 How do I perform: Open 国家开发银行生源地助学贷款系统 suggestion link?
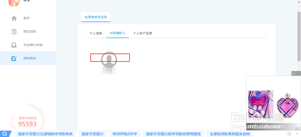click(45, 134)
